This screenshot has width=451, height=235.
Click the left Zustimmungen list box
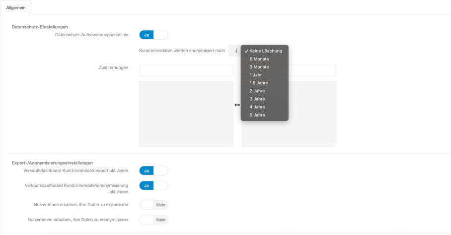pos(186,114)
